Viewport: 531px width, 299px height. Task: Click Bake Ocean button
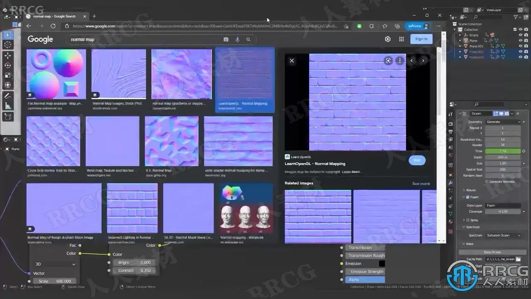[x=492, y=252]
